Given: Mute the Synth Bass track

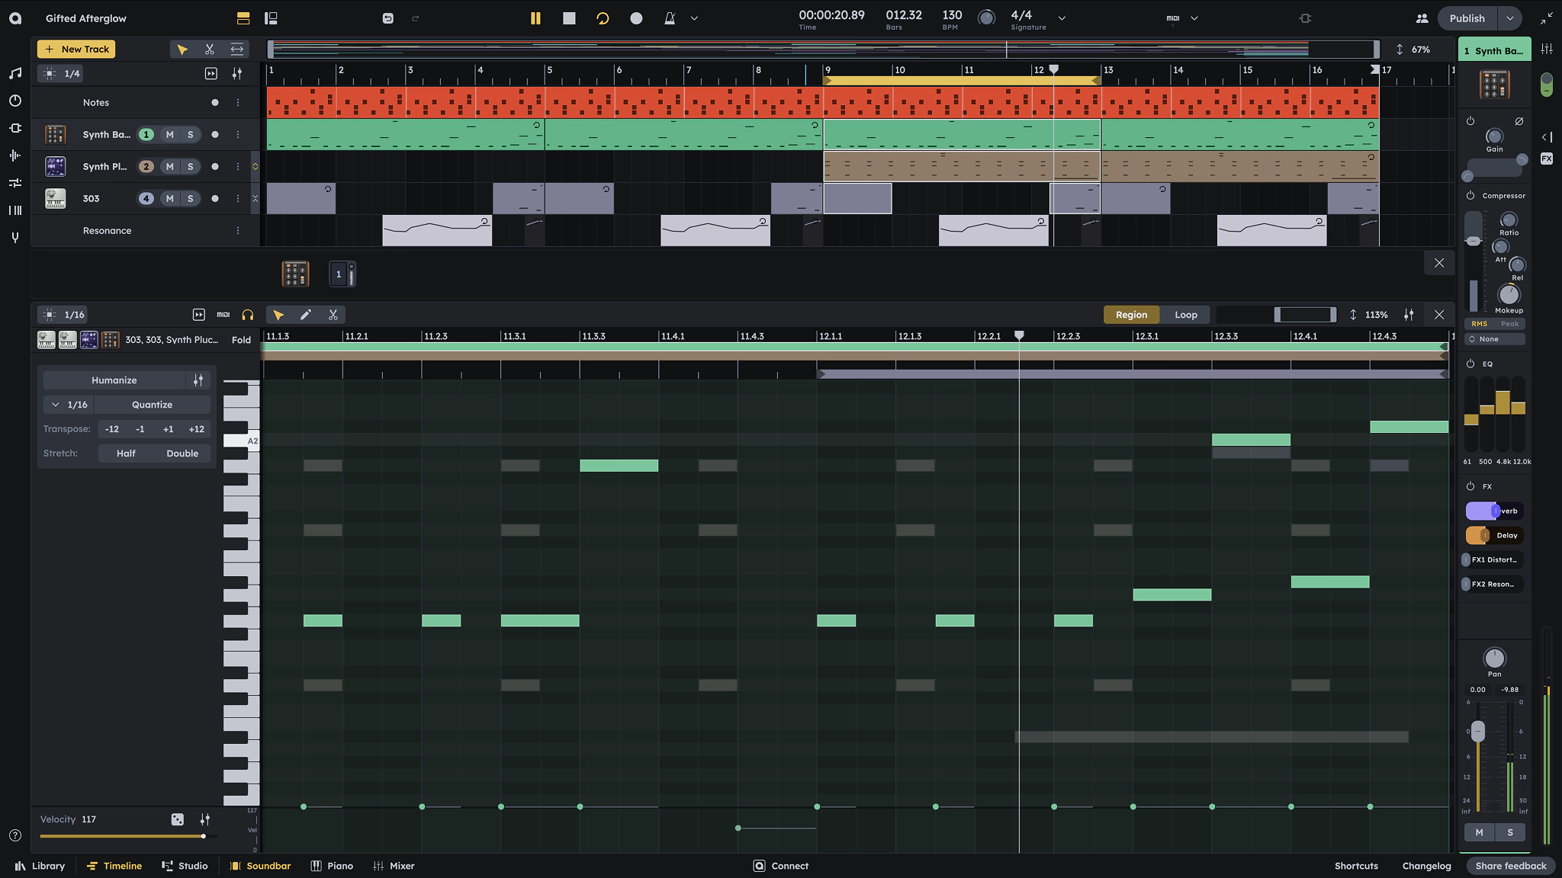Looking at the screenshot, I should click(x=169, y=134).
